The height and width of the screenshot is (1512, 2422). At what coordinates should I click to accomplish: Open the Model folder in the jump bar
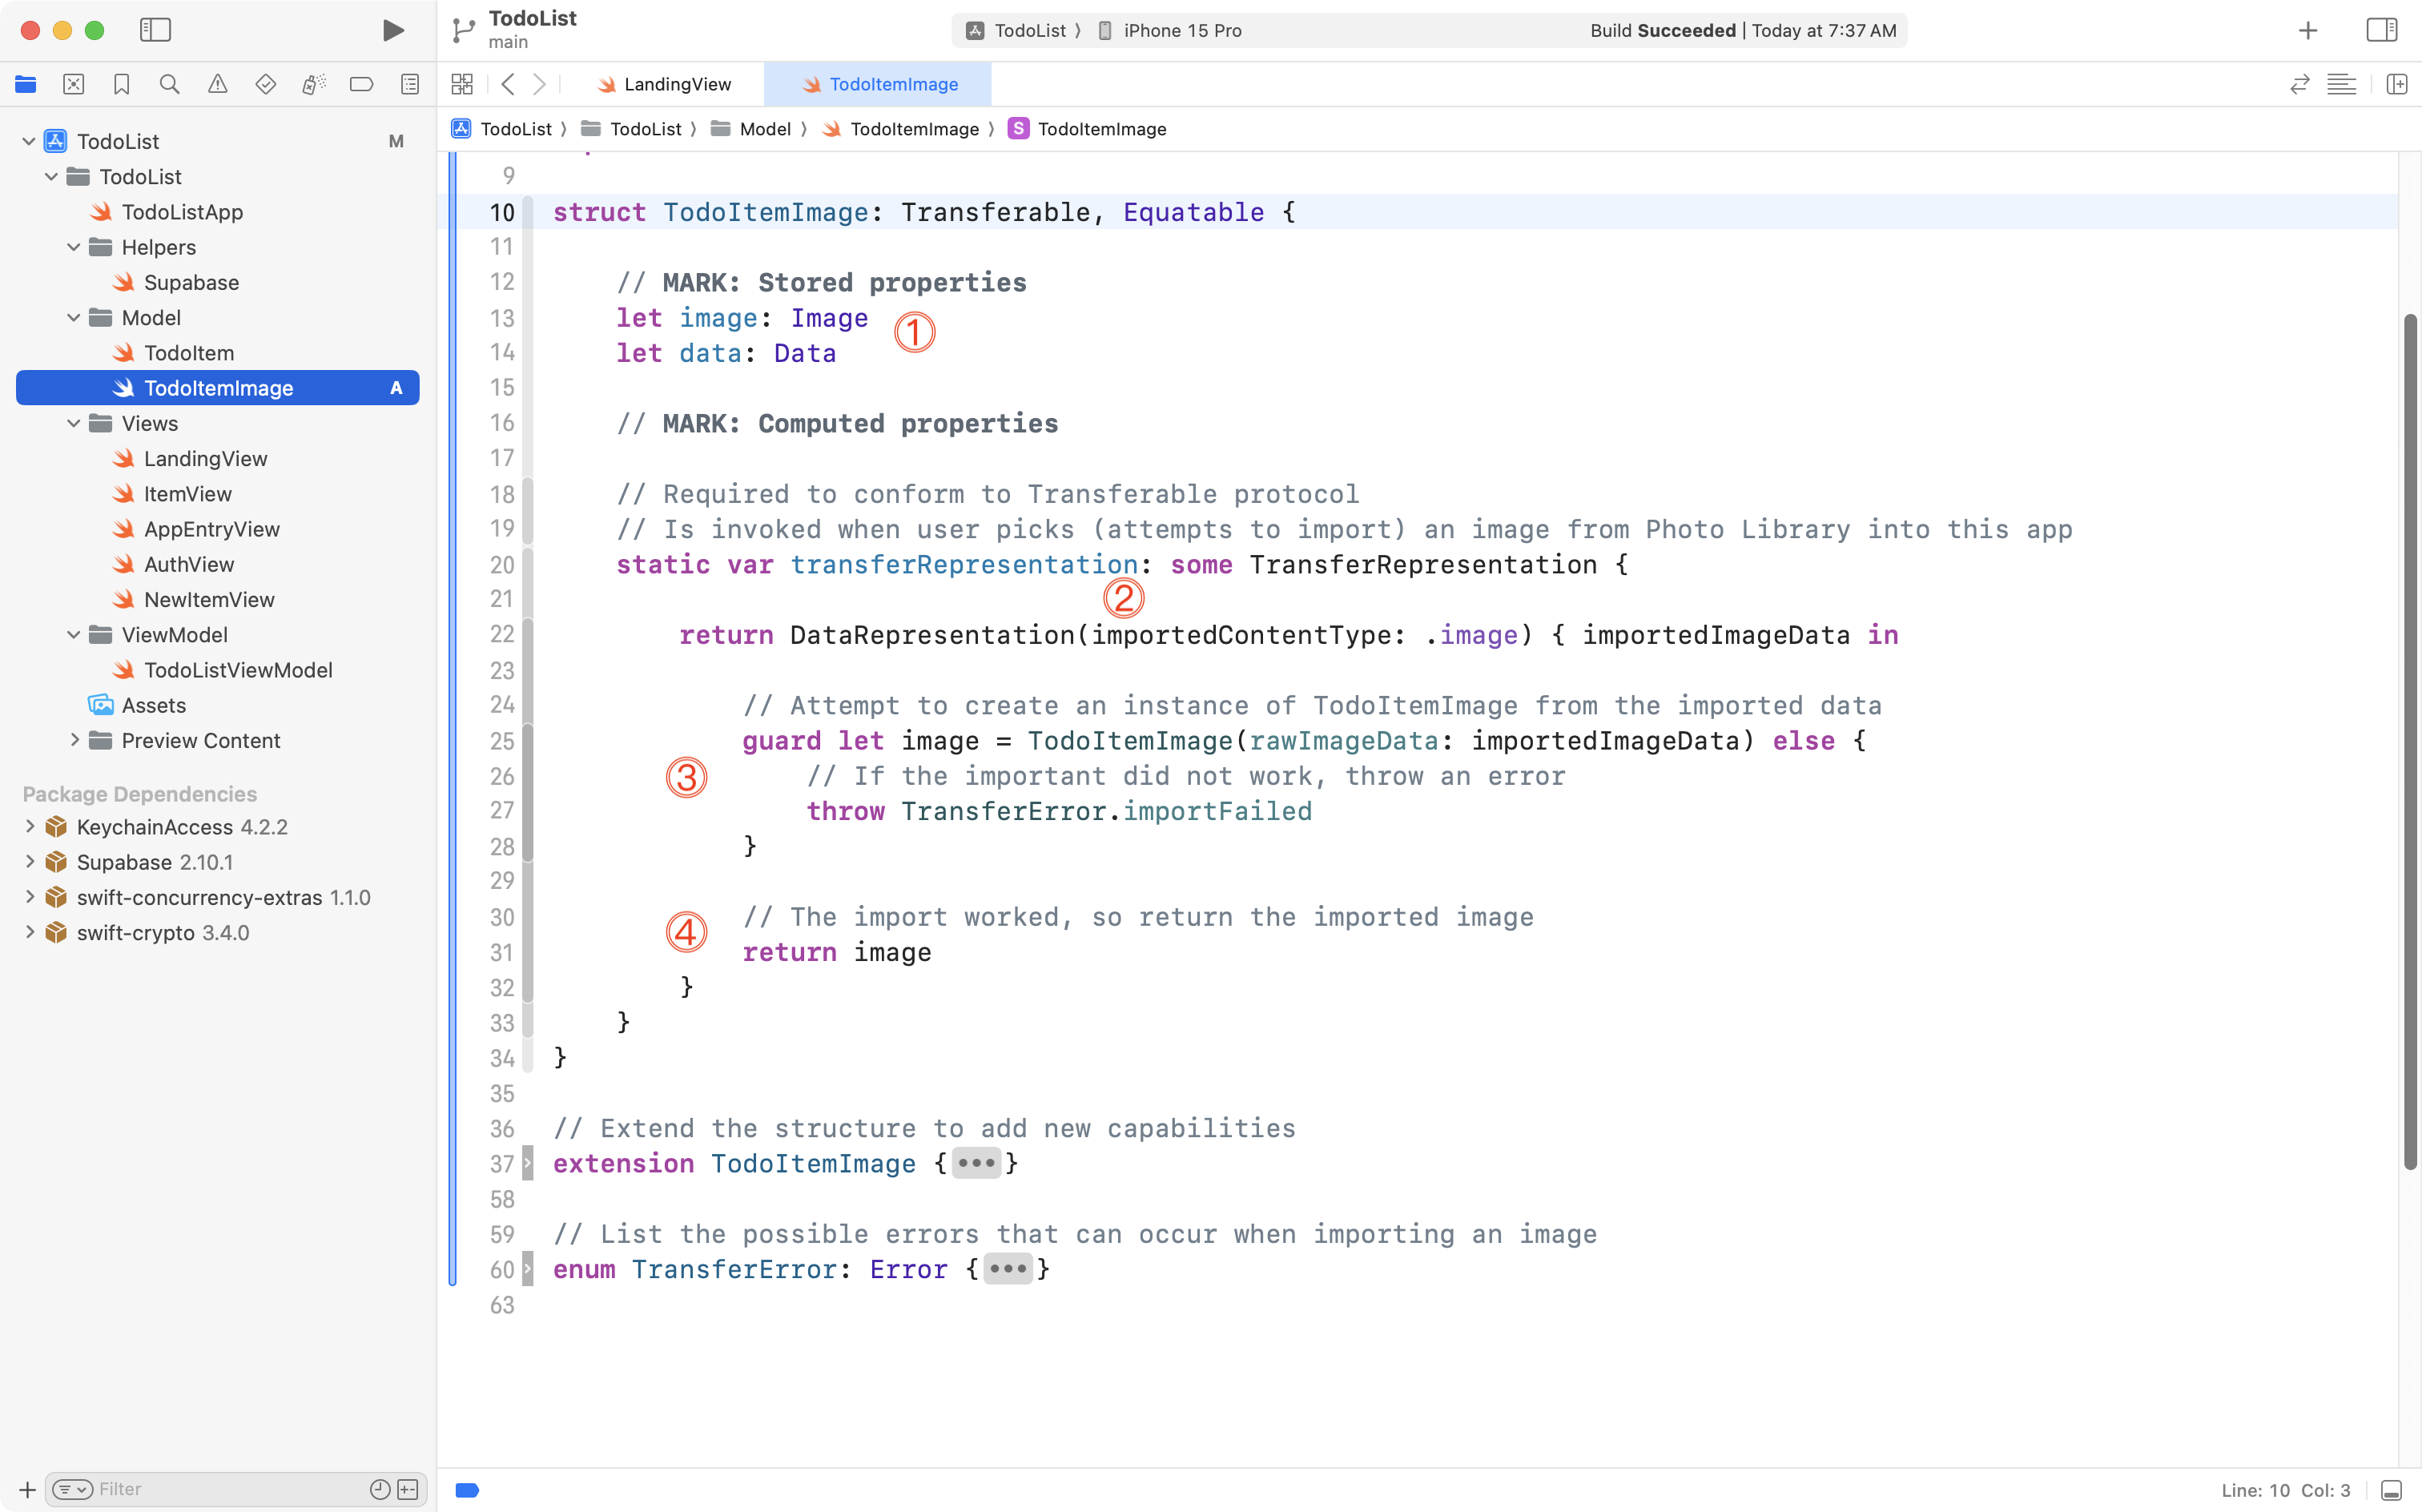click(x=765, y=128)
